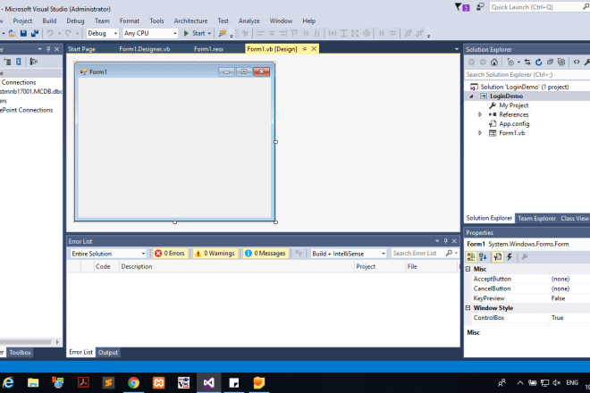Open the Analyze menu

(x=249, y=21)
